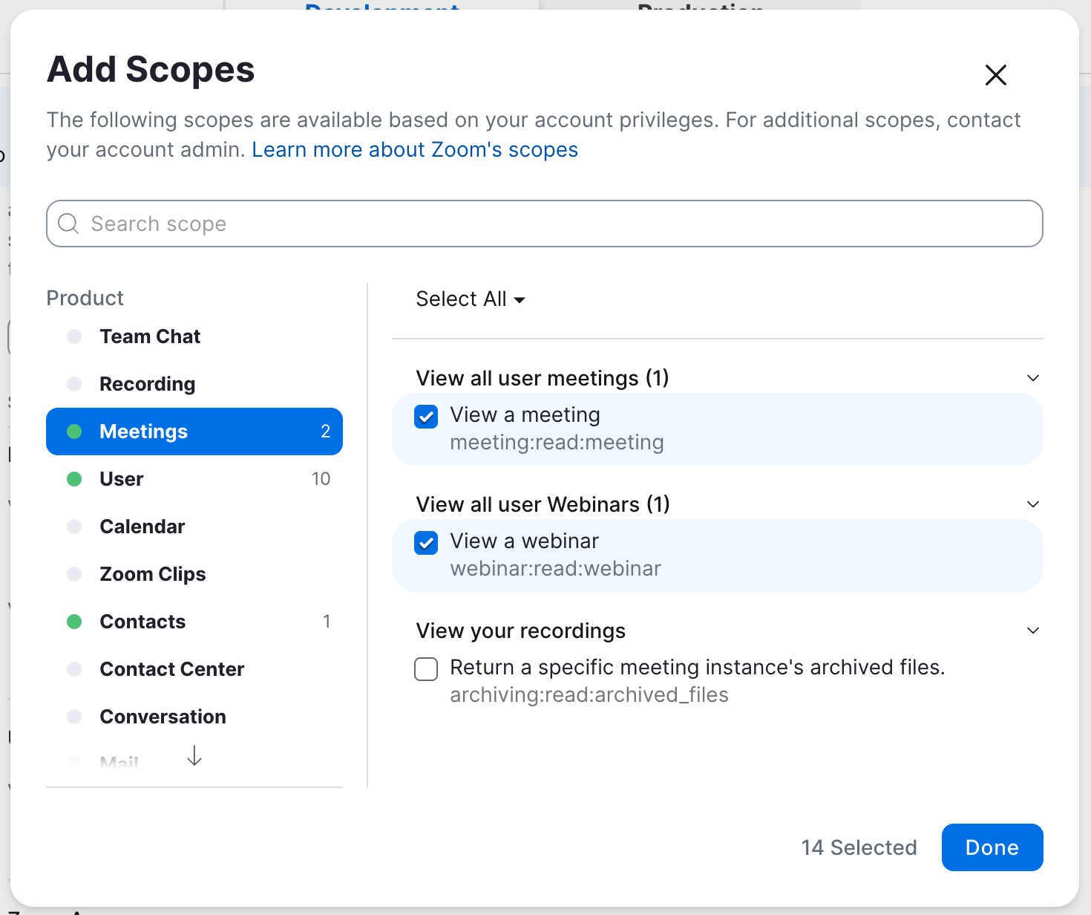Click green status dot beside Meetings

coord(74,432)
